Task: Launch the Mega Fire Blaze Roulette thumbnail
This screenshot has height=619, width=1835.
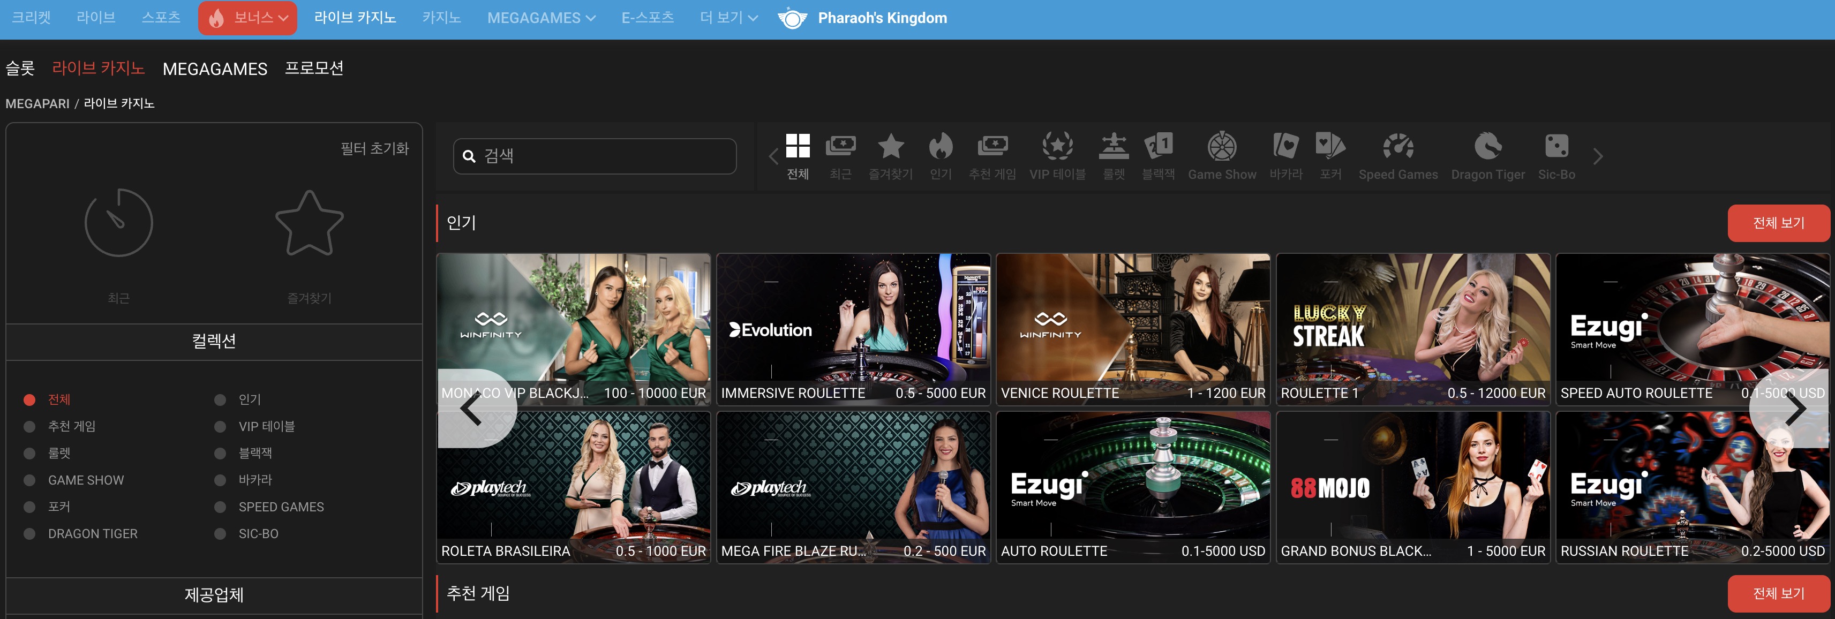Action: coord(853,487)
